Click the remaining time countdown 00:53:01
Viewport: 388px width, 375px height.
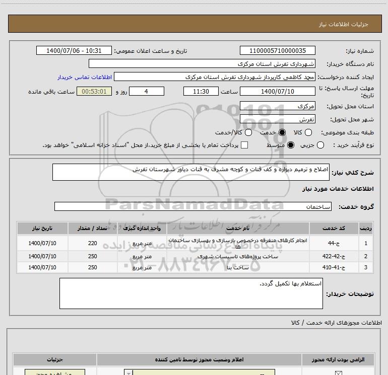coord(94,92)
